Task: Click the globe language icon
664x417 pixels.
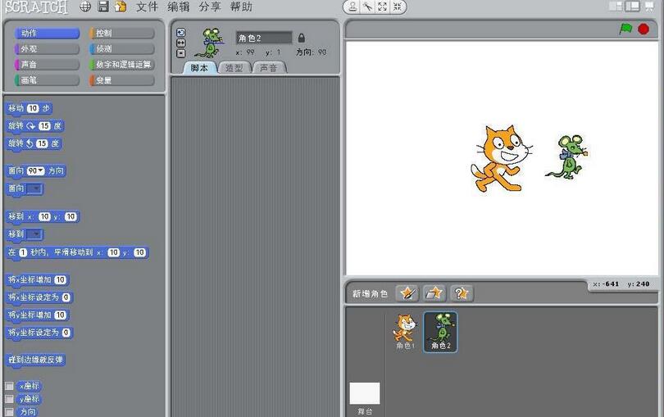Action: (86, 7)
